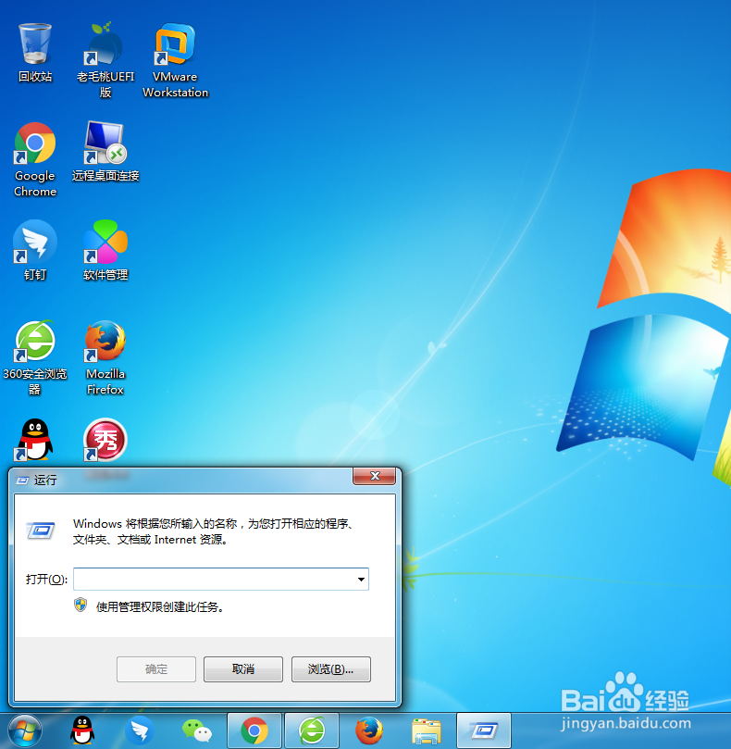Focus the 打开 text input field
This screenshot has width=731, height=749.
(x=220, y=580)
